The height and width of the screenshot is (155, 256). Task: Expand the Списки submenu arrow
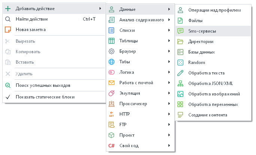(x=169, y=30)
